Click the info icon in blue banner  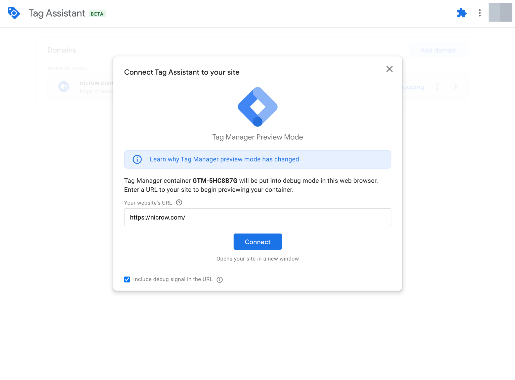click(137, 159)
